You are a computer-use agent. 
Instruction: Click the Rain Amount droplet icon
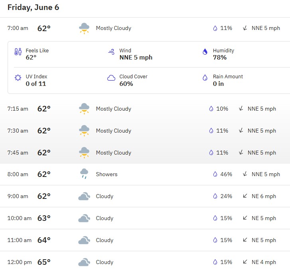click(205, 77)
